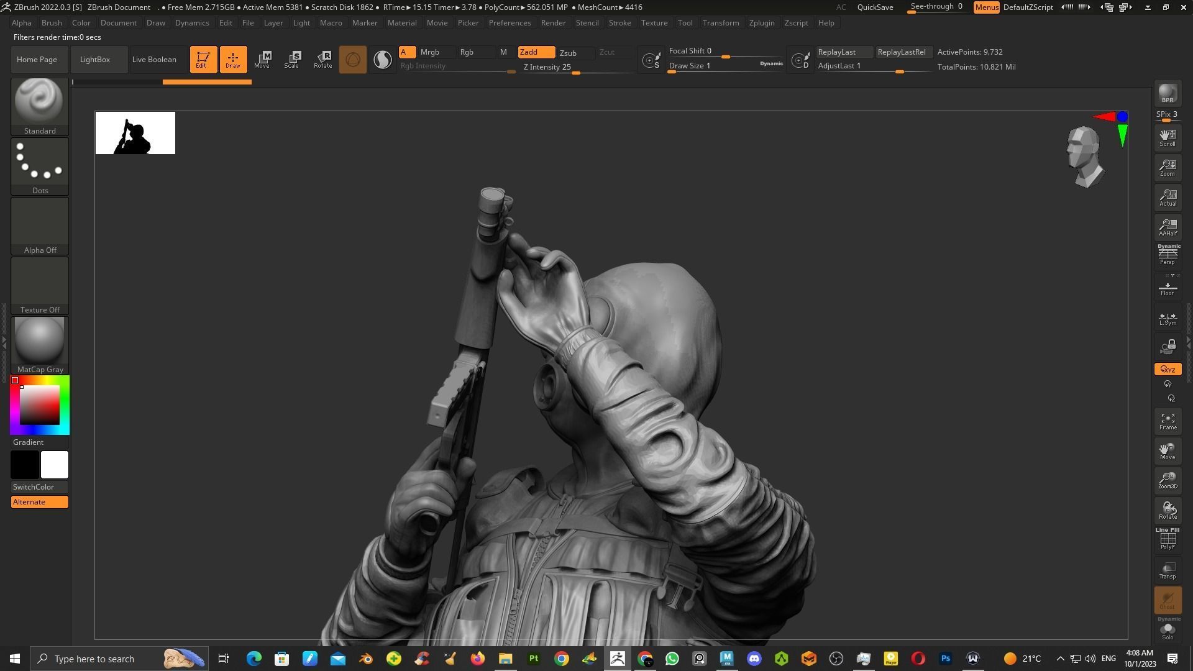This screenshot has height=671, width=1193.
Task: Adjust the Focal Shift slider
Action: pos(726,52)
